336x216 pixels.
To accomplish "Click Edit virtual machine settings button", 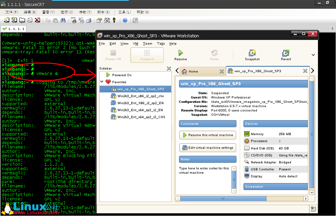I will click(208, 148).
